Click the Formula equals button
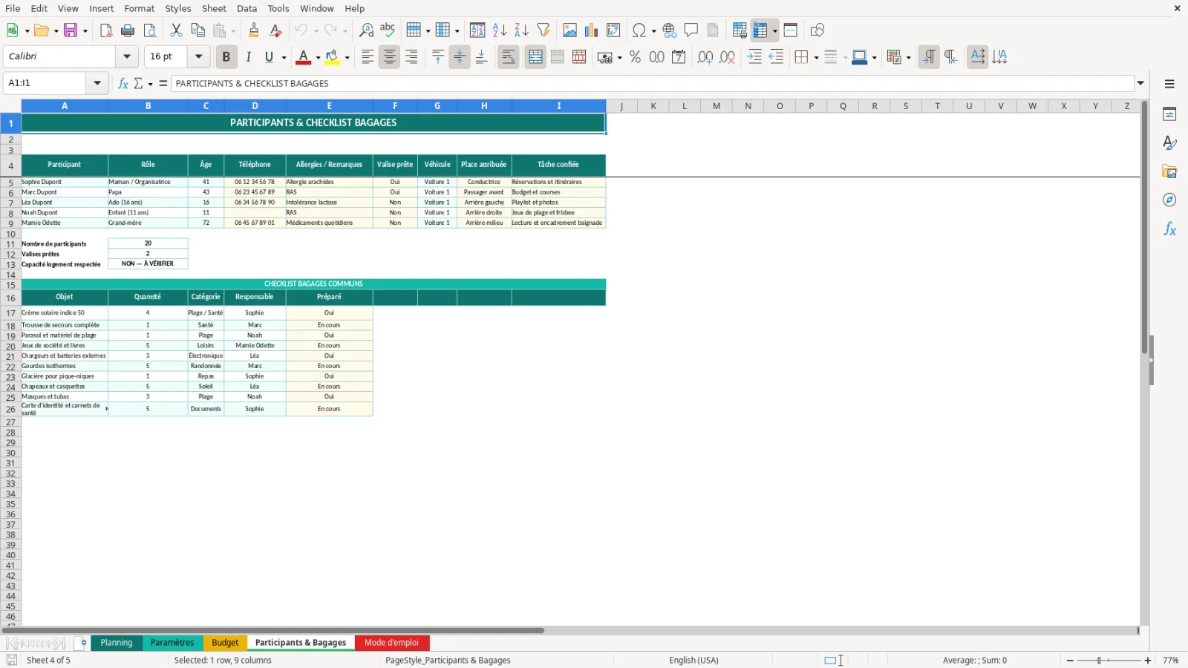The width and height of the screenshot is (1188, 668). [x=163, y=83]
